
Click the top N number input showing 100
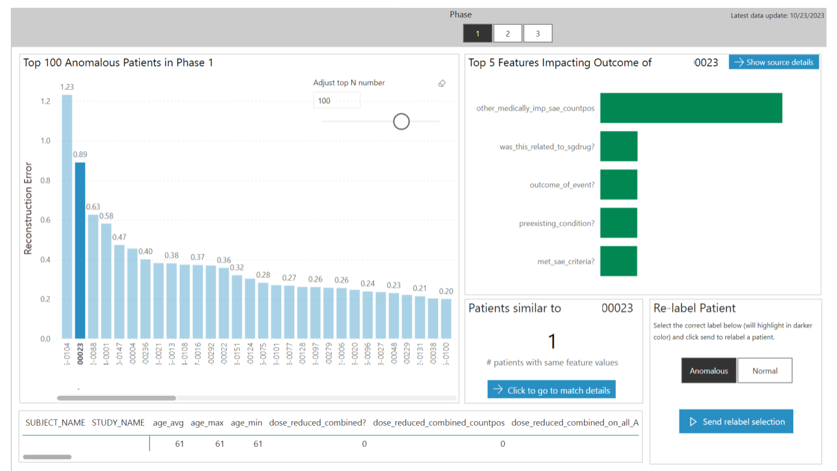pyautogui.click(x=337, y=100)
